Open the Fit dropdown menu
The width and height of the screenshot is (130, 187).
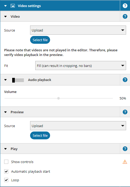tap(81, 66)
